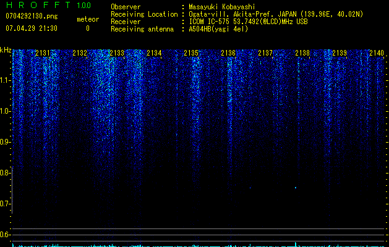Viewport: 389px width, 247px height.
Task: Select the ICOM IC-575 receiver details
Action: click(x=249, y=22)
